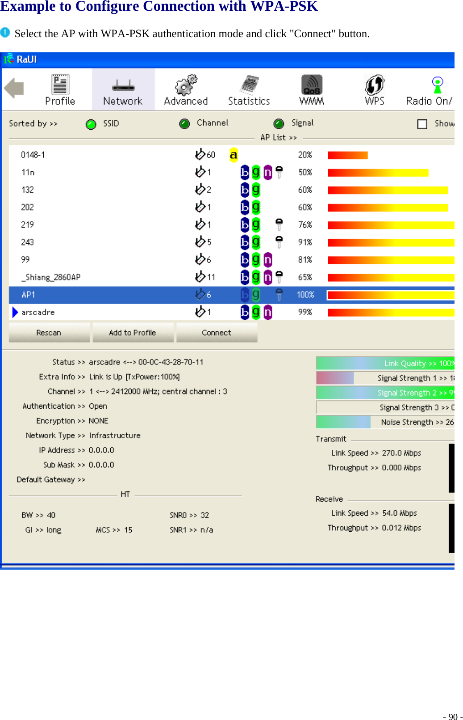463x720 pixels.
Task: Select the connected arscadre access point
Action: [x=232, y=312]
